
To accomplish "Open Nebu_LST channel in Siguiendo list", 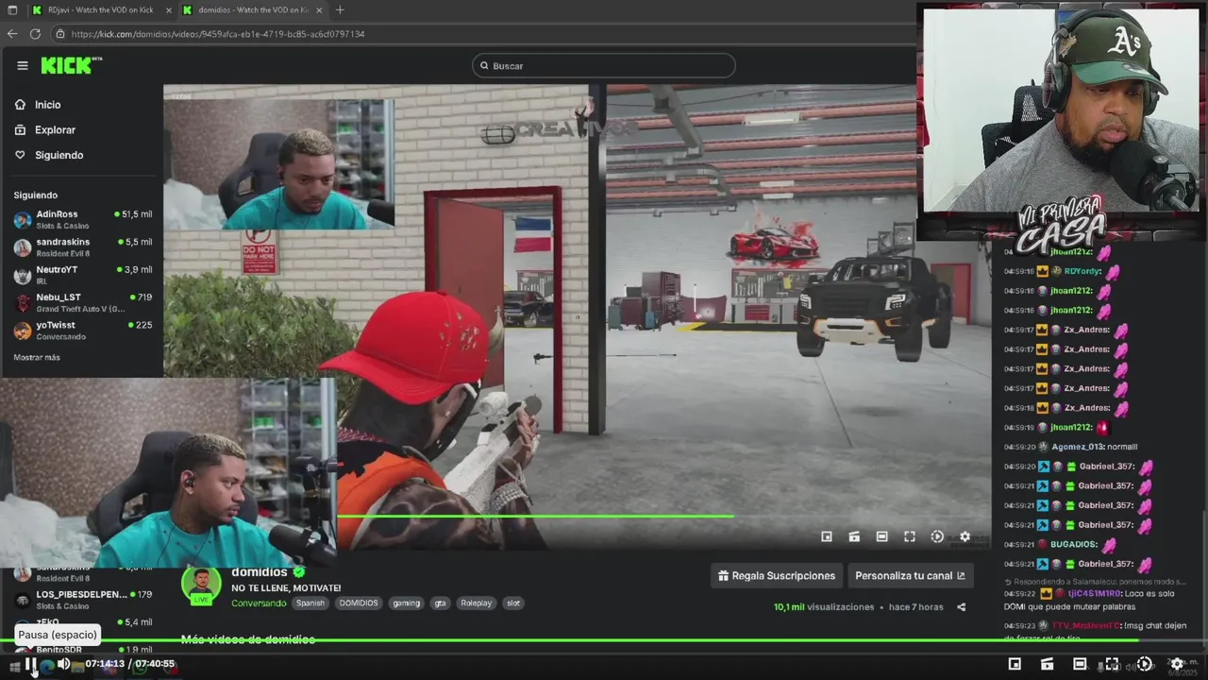I will pos(82,302).
